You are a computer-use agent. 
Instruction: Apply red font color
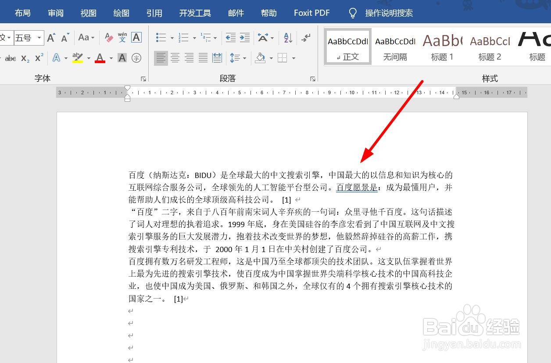point(100,58)
